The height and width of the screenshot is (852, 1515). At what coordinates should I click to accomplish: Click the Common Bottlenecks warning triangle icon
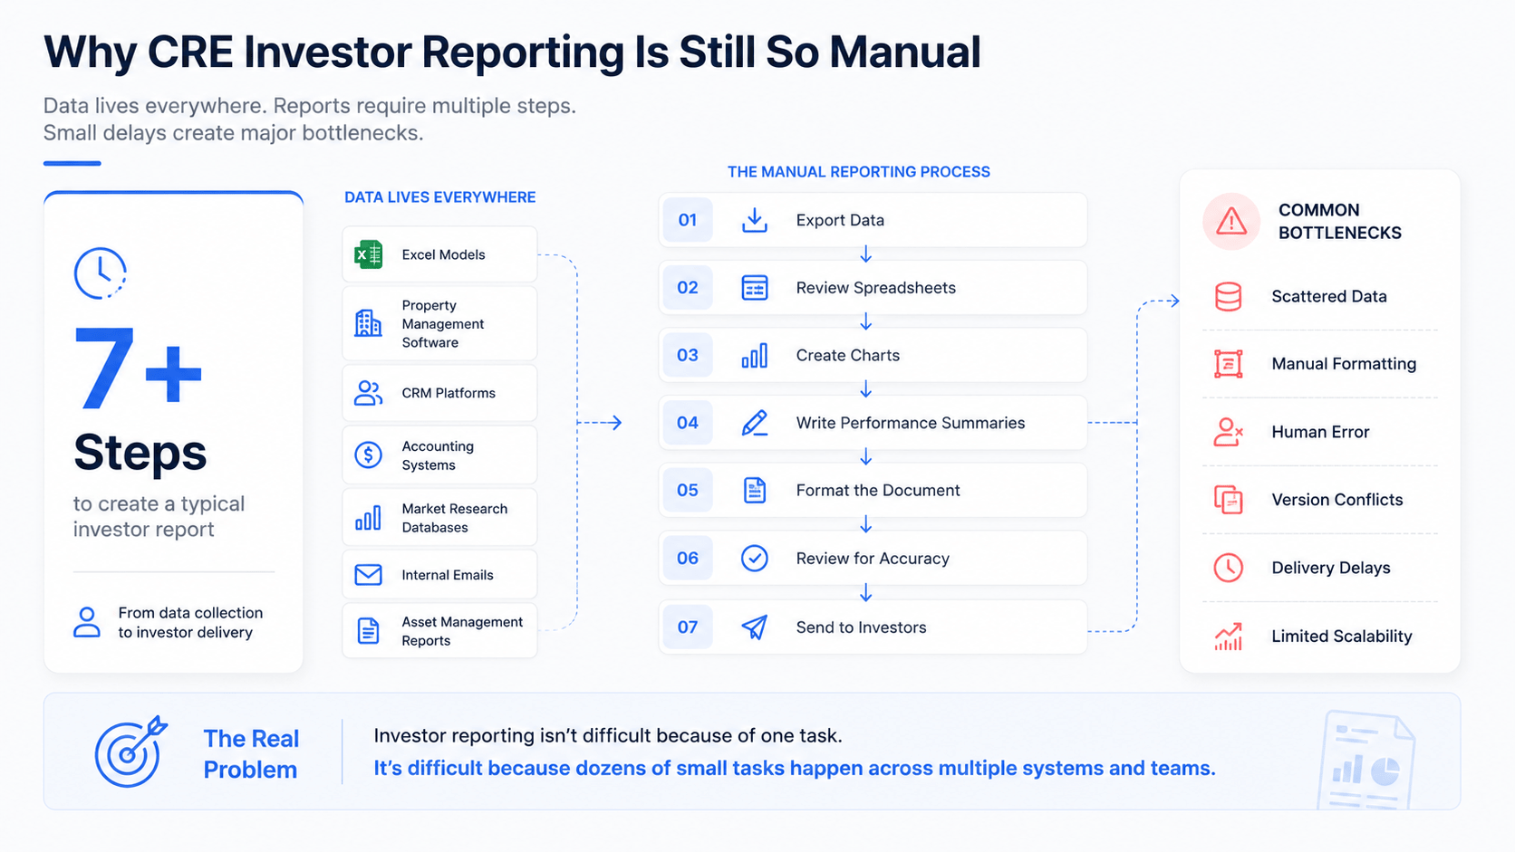click(1231, 221)
